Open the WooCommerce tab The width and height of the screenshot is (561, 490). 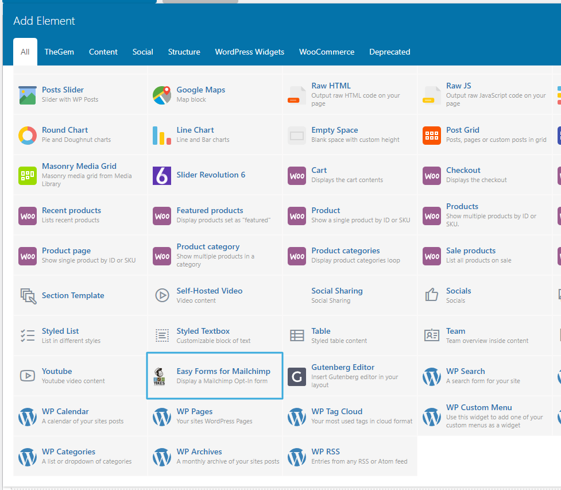327,52
